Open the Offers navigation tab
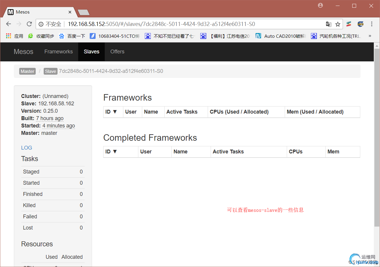This screenshot has width=380, height=267. click(117, 52)
